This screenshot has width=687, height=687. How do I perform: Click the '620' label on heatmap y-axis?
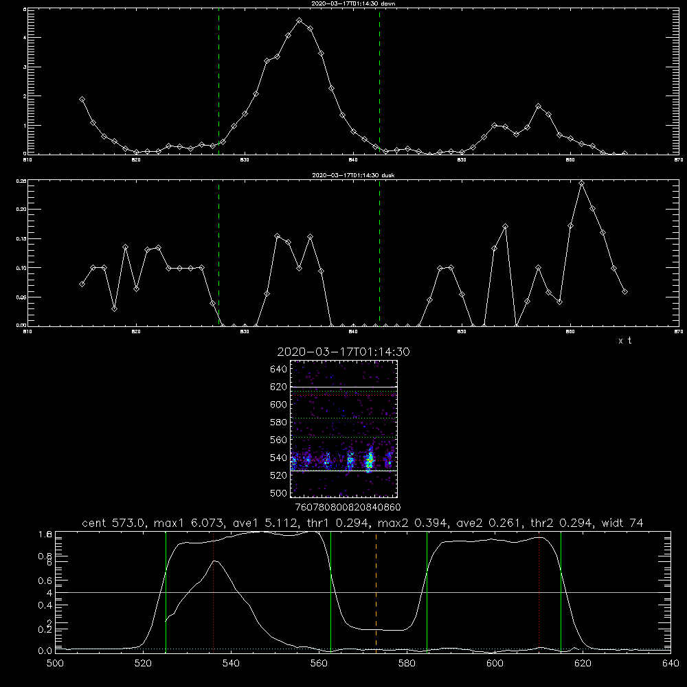(279, 387)
